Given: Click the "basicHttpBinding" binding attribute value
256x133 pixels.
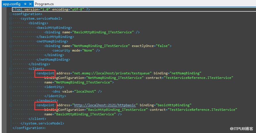Looking at the screenshot, I should click(x=174, y=105).
